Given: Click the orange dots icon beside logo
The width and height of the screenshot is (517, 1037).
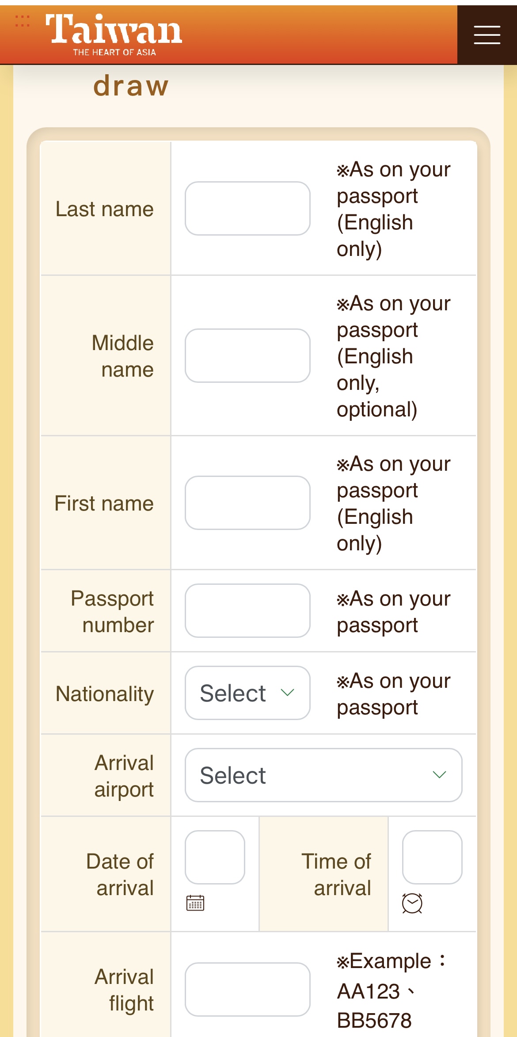Looking at the screenshot, I should 22,21.
